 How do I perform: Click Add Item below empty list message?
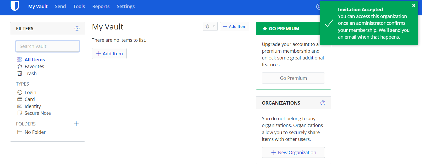tap(109, 53)
